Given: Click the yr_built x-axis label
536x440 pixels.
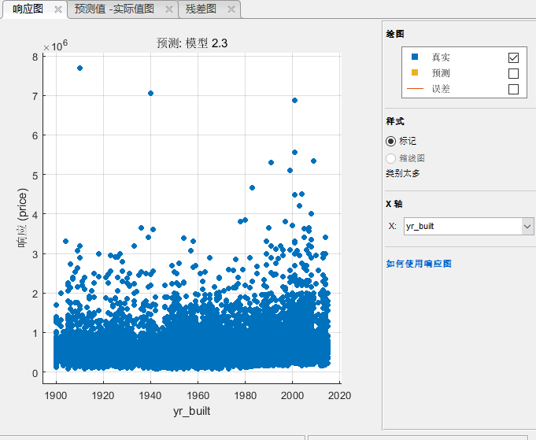Looking at the screenshot, I should coord(191,411).
